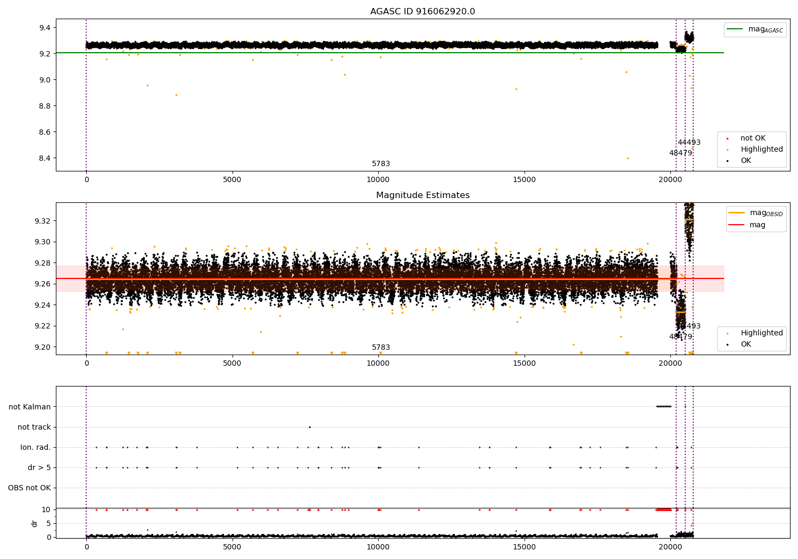This screenshot has height=559, width=798.
Task: Click y-axis tick '9.0' in top plot
Action: click(45, 80)
